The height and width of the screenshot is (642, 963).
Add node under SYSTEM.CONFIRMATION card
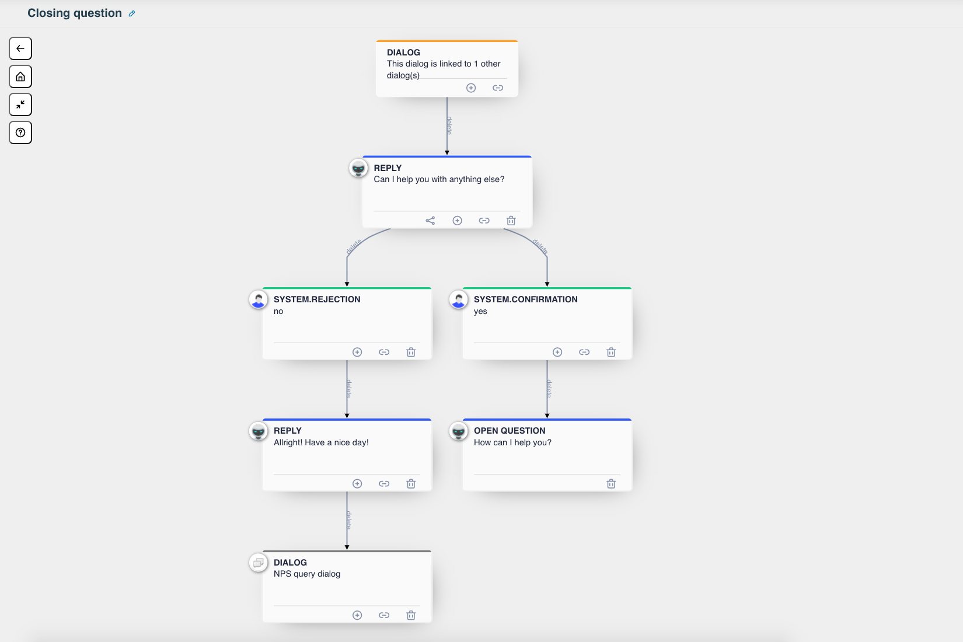pyautogui.click(x=557, y=352)
